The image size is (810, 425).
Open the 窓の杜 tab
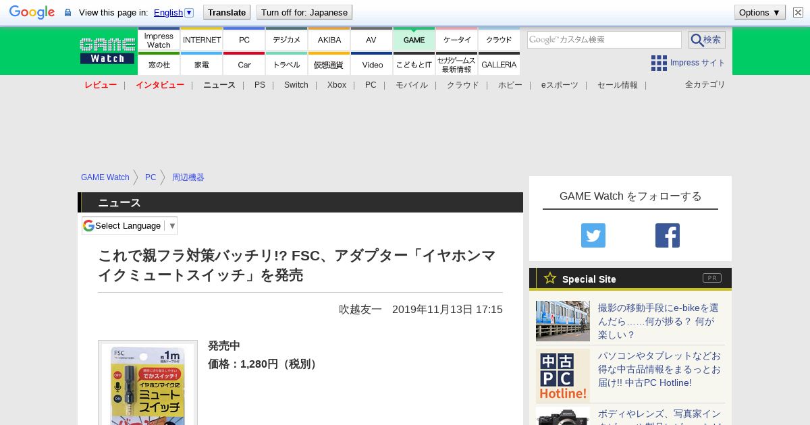159,64
